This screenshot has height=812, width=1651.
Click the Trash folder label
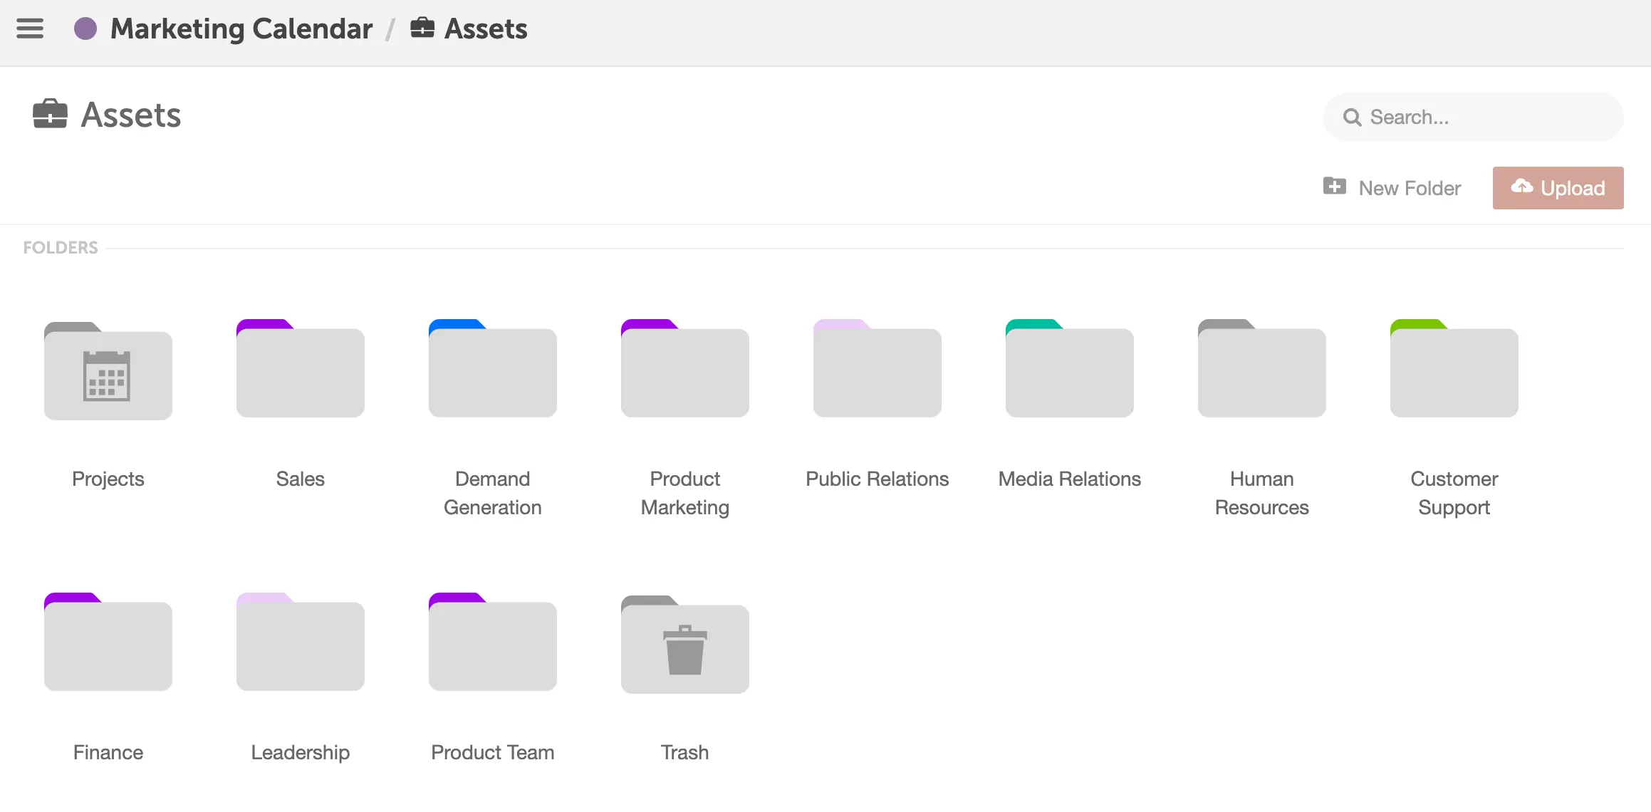pos(685,752)
